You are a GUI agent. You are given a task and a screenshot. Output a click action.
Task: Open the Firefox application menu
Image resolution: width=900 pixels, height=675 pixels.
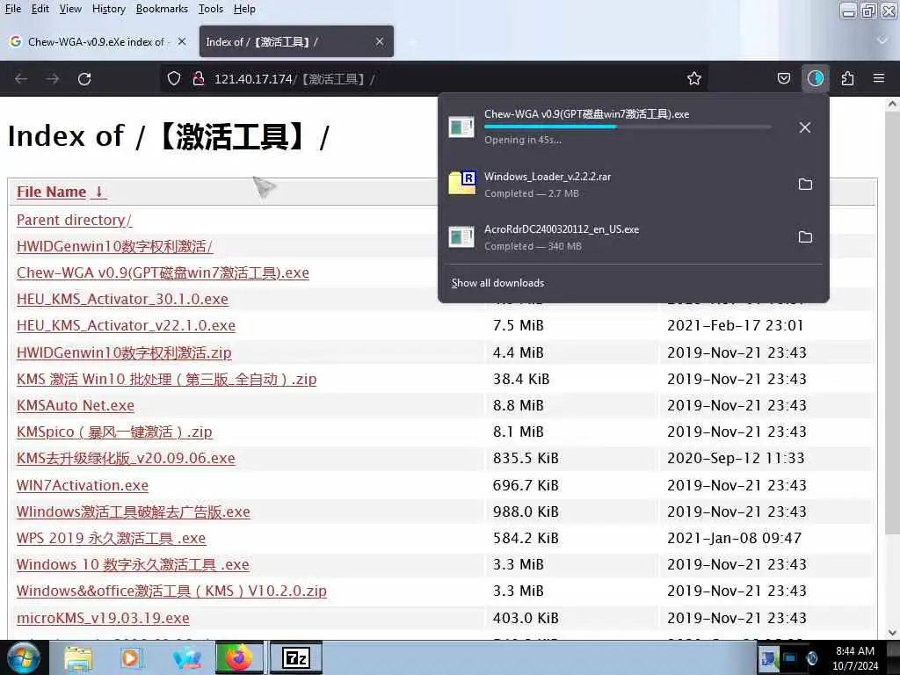879,78
